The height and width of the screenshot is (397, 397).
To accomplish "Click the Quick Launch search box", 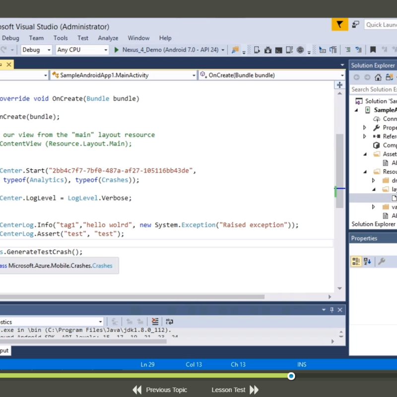I will 381,24.
